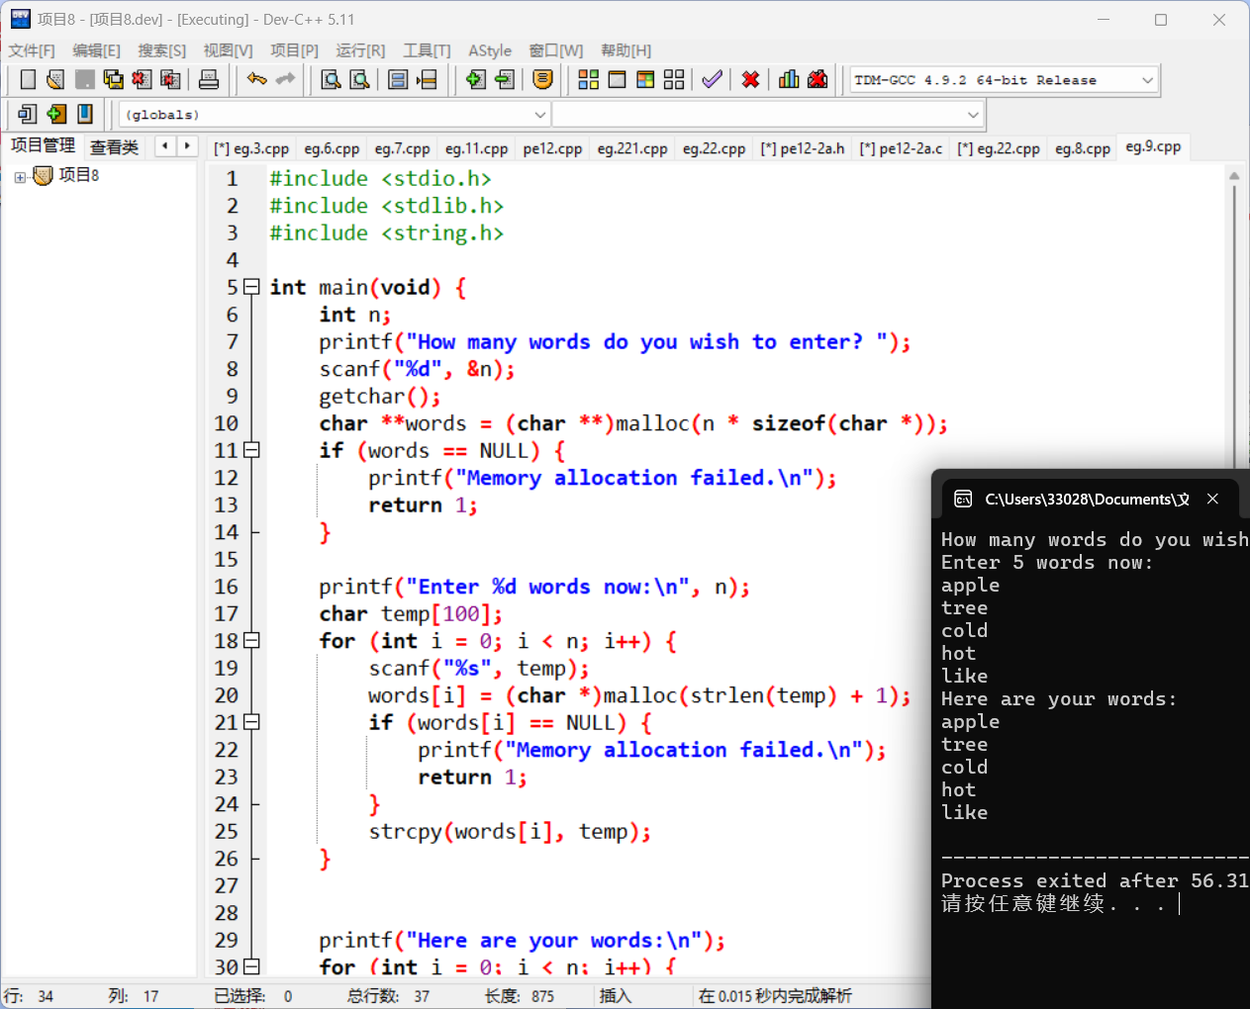Screen dimensions: 1250x1009
Task: Click the Add file to project icon
Action: (476, 79)
